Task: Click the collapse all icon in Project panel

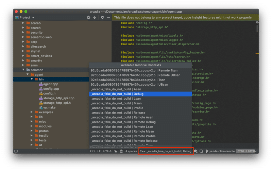Action: point(95,17)
